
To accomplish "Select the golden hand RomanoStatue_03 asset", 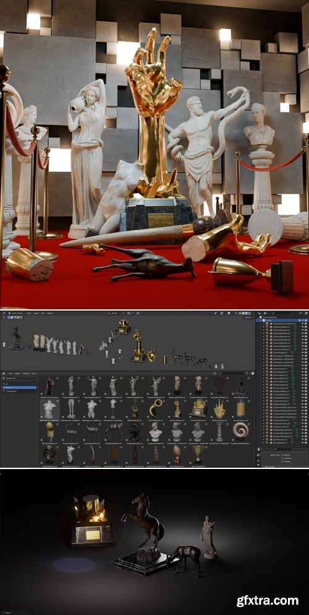I will [219, 409].
